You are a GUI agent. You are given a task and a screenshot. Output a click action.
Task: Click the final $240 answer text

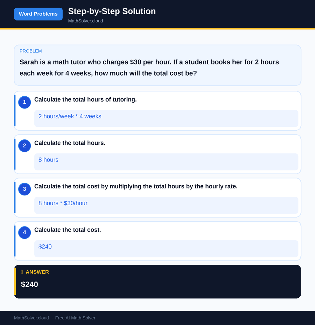[x=29, y=284]
